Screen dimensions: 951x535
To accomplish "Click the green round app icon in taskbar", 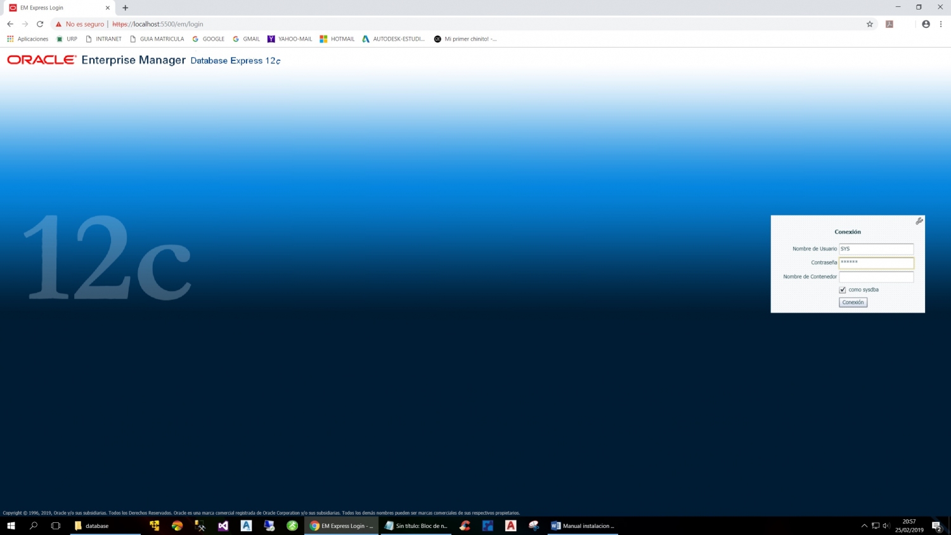I will point(292,525).
